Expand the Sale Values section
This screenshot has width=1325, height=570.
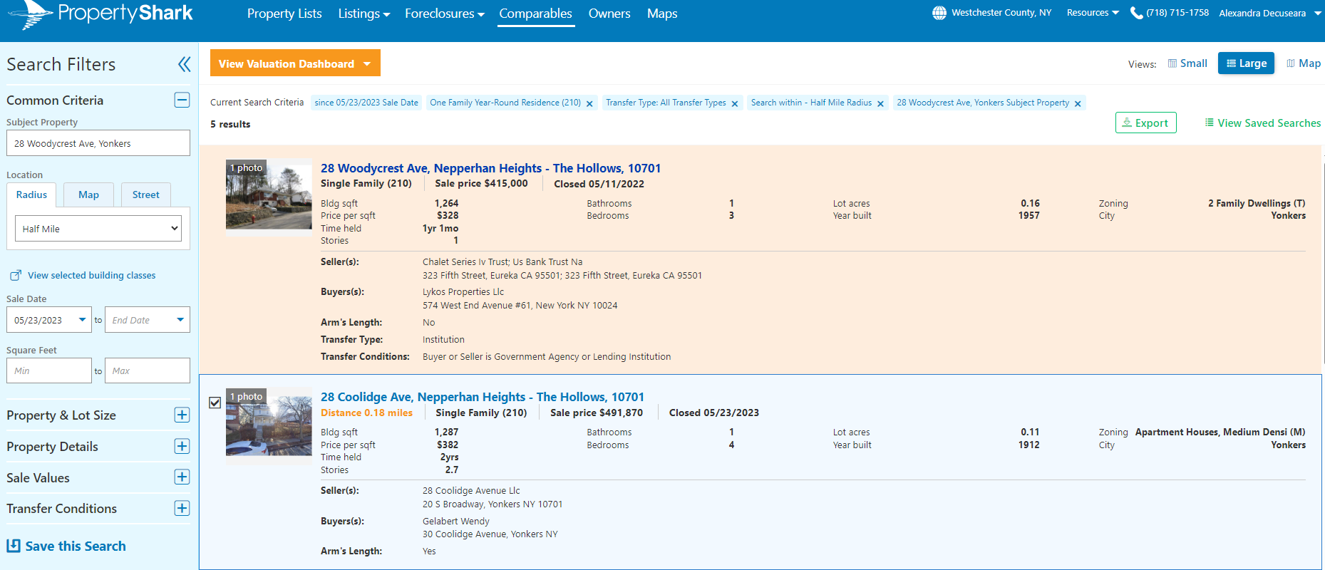182,477
